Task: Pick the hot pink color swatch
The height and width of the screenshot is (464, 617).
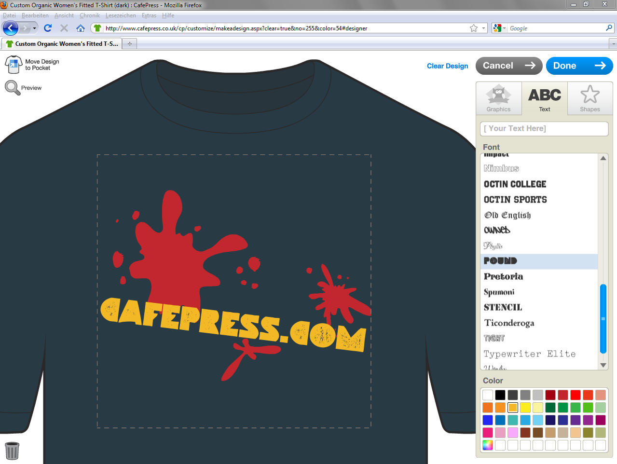Action: 488,433
